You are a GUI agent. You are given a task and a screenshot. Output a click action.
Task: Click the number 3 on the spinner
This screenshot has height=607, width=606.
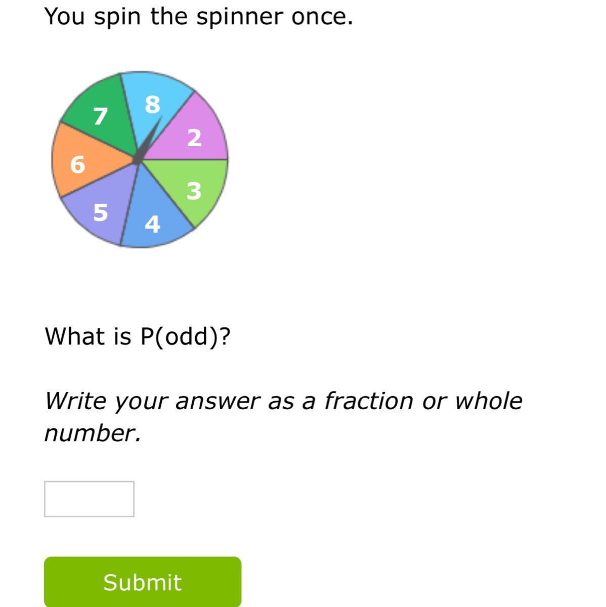(194, 191)
